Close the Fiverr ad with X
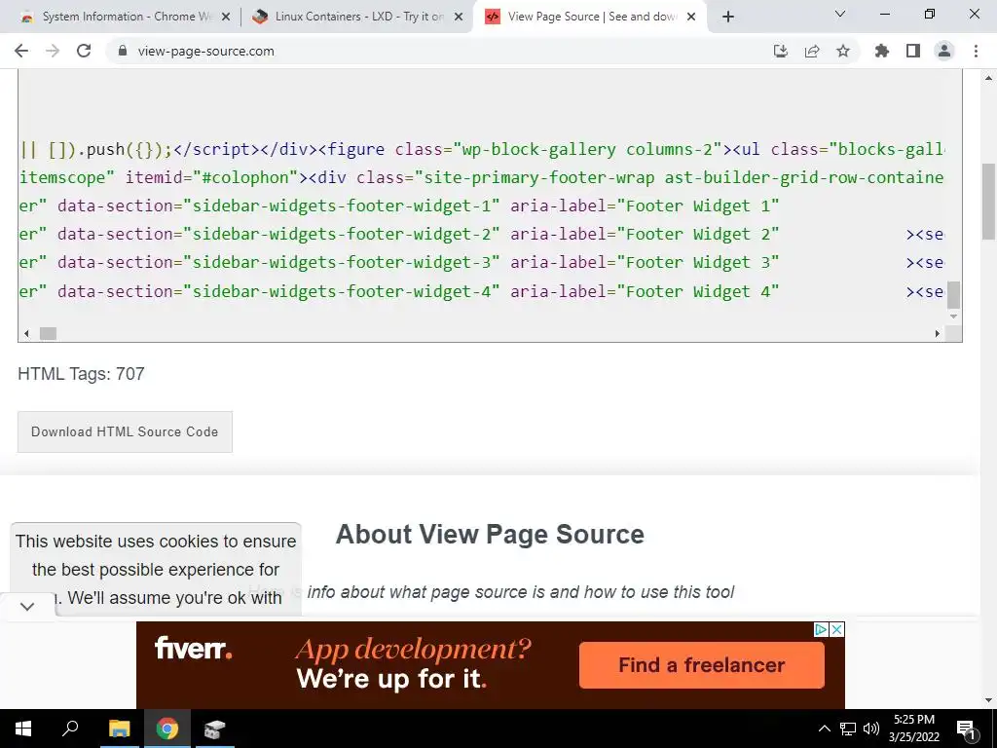 tap(837, 630)
